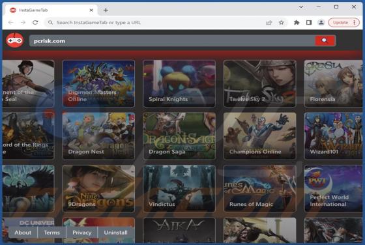Open the Florensia game card
The height and width of the screenshot is (245, 365).
click(333, 83)
